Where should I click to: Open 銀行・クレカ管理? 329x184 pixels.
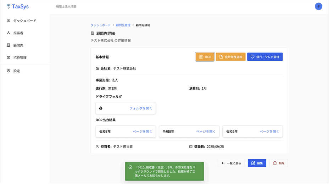(x=265, y=57)
